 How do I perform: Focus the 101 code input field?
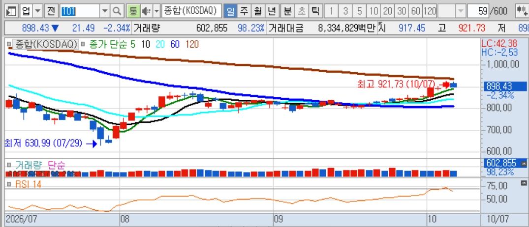coord(80,11)
